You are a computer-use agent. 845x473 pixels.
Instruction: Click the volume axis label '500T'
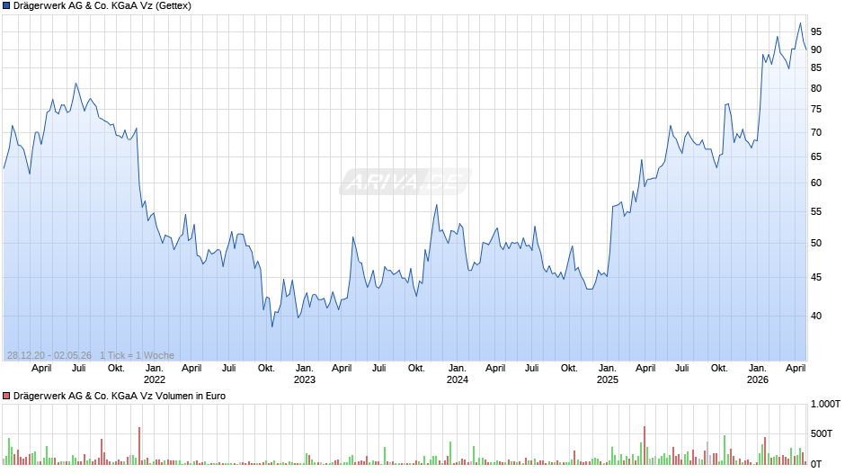822,434
